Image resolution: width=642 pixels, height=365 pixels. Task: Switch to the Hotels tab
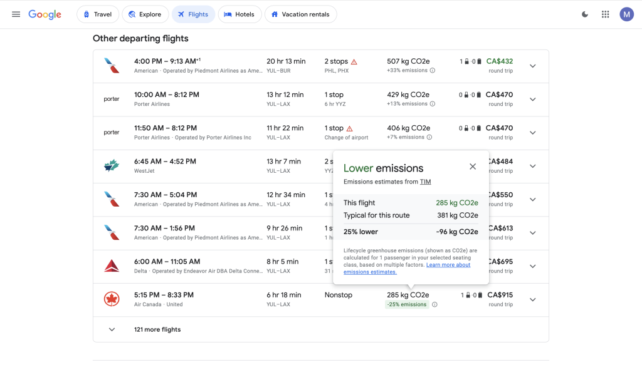239,14
